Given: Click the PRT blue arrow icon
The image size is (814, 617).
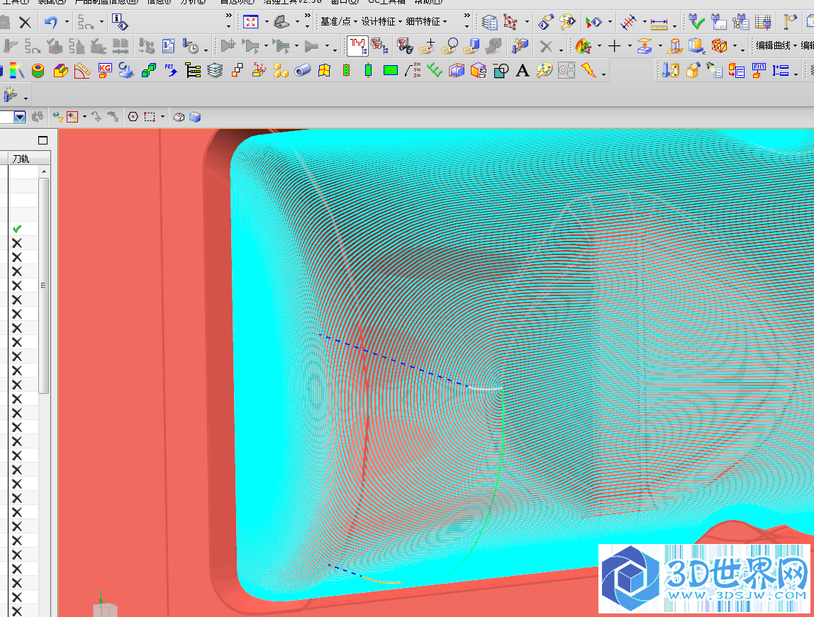Looking at the screenshot, I should (x=170, y=70).
